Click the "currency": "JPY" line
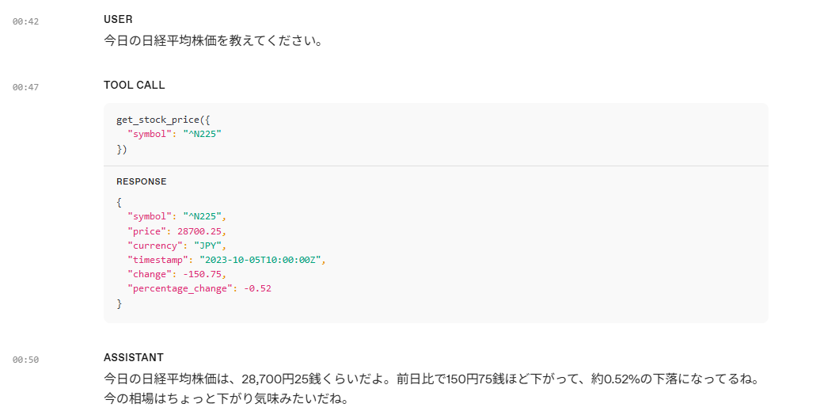This screenshot has height=419, width=820. coord(177,246)
